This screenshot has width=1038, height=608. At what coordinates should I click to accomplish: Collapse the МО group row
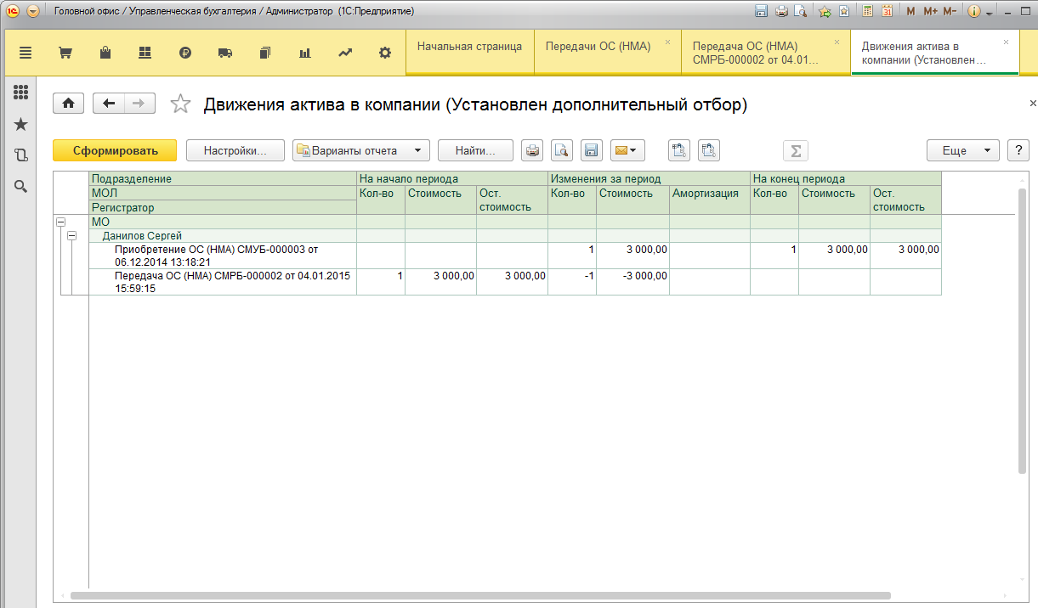click(x=60, y=222)
